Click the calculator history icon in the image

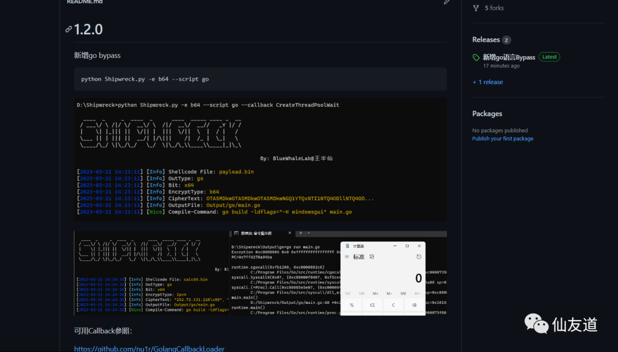point(418,256)
